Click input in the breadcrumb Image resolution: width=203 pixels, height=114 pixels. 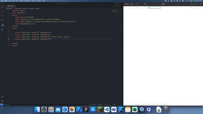tap(38, 9)
